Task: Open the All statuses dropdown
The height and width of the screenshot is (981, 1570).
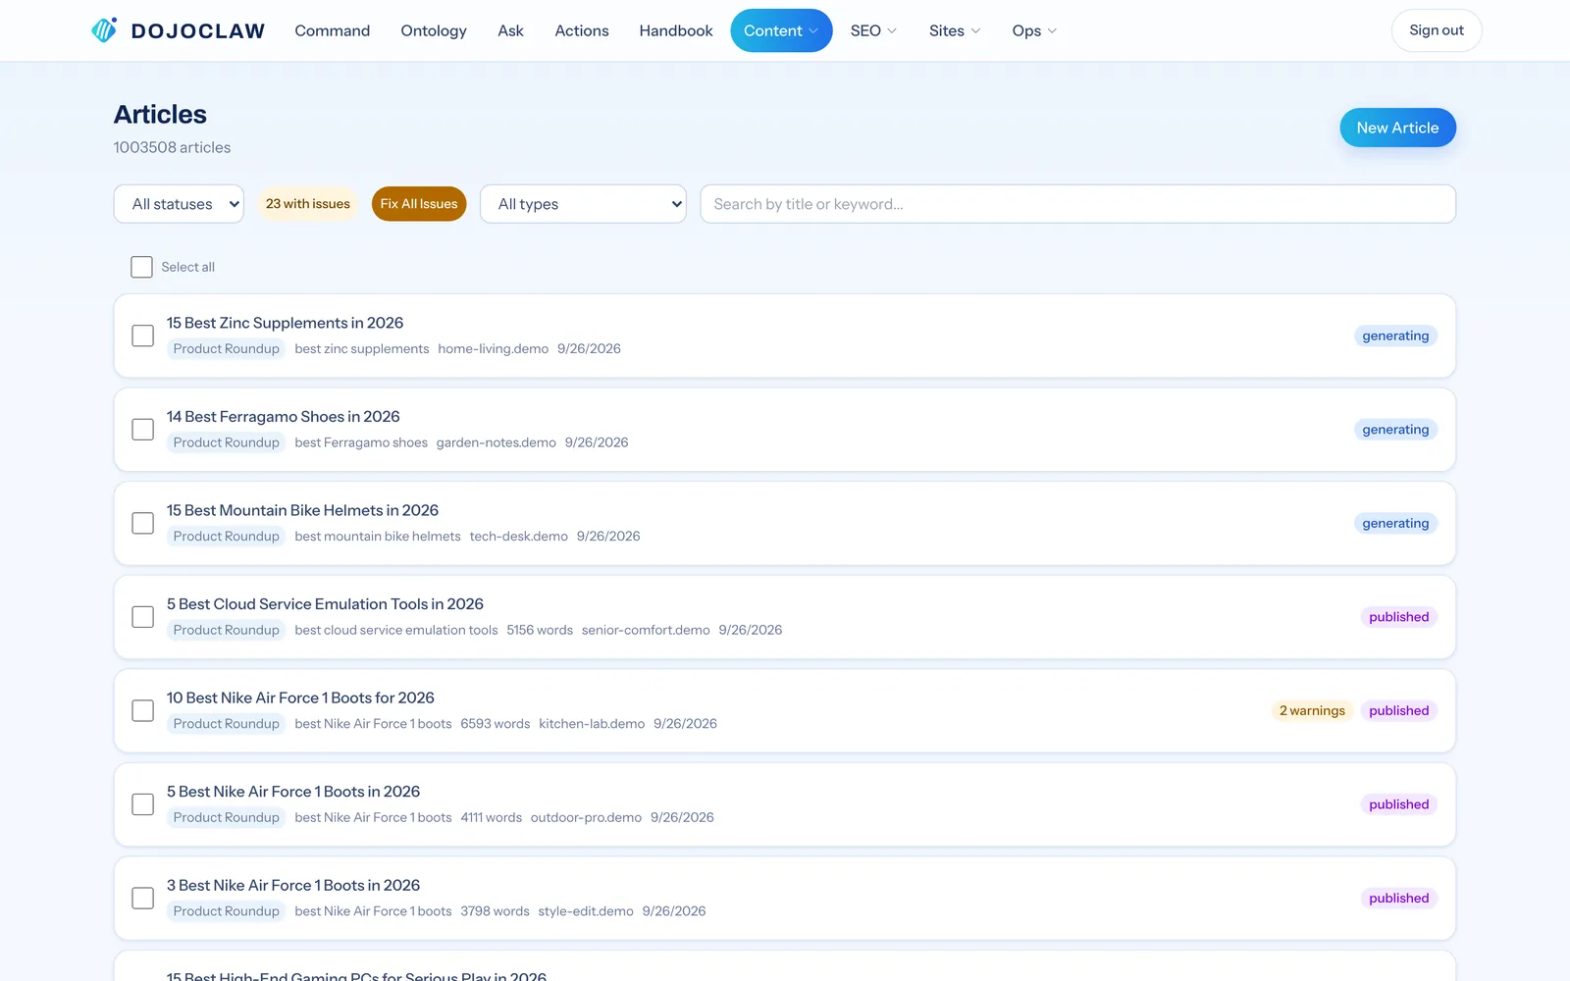Action: pos(179,204)
